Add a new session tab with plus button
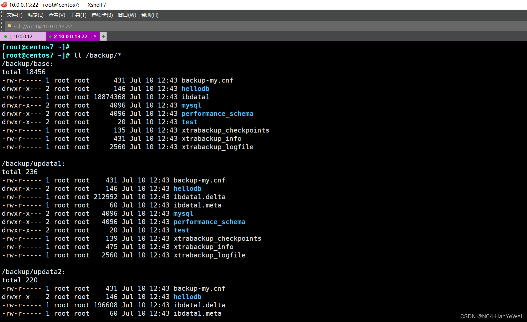Image resolution: width=527 pixels, height=322 pixels. point(104,36)
